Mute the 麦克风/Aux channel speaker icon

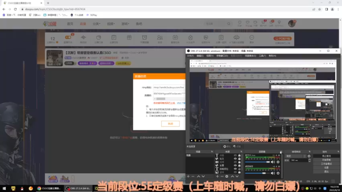273,162
